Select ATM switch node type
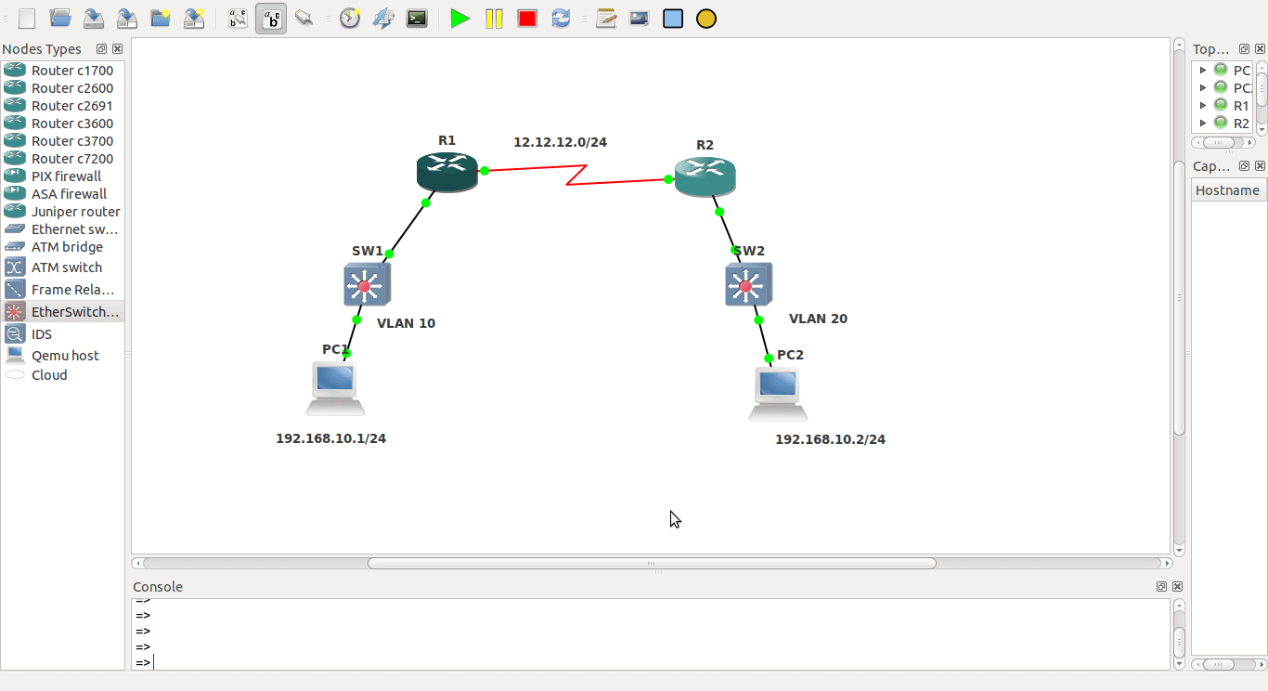Viewport: 1268px width, 691px height. tap(62, 267)
